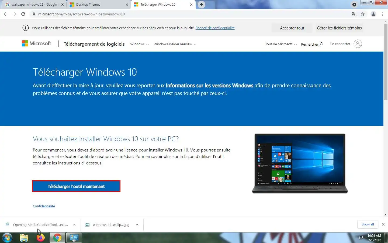Open the Windows Start button
Screen dimensions: 388x243
7,238
